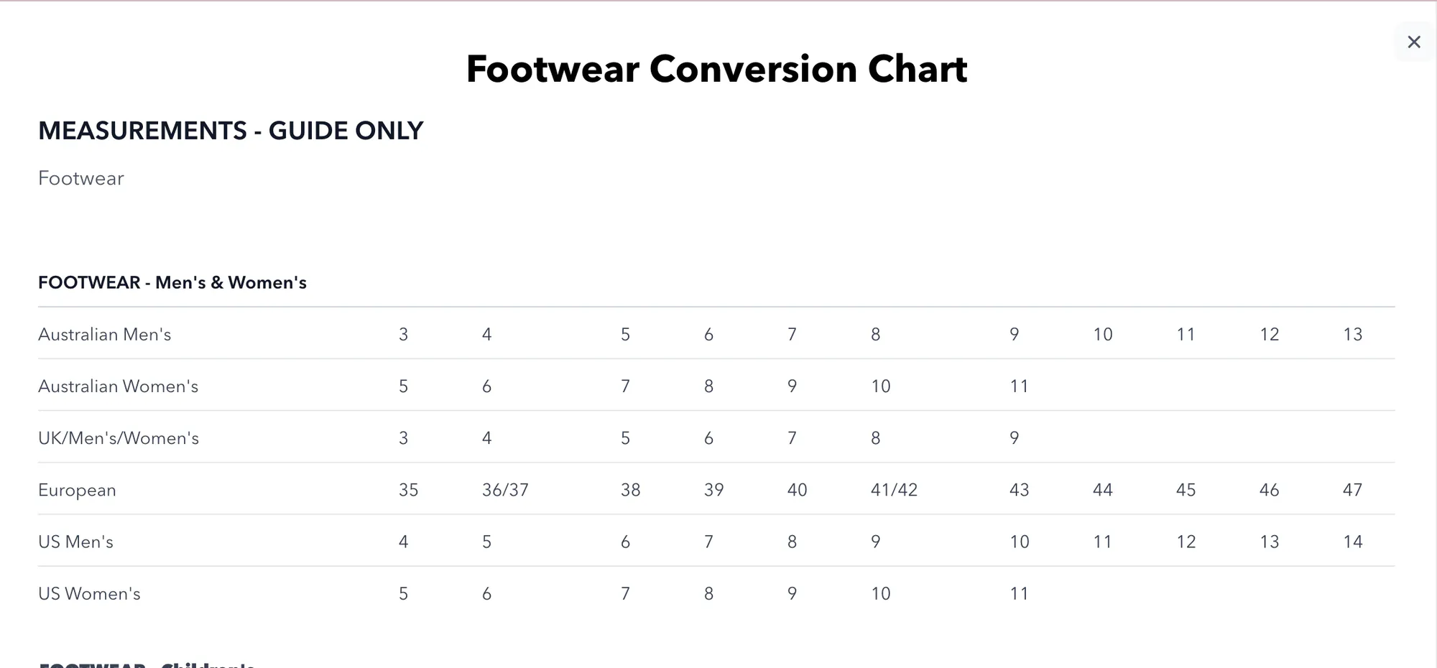1437x668 pixels.
Task: Click size 14 in US Men's row
Action: [1353, 542]
